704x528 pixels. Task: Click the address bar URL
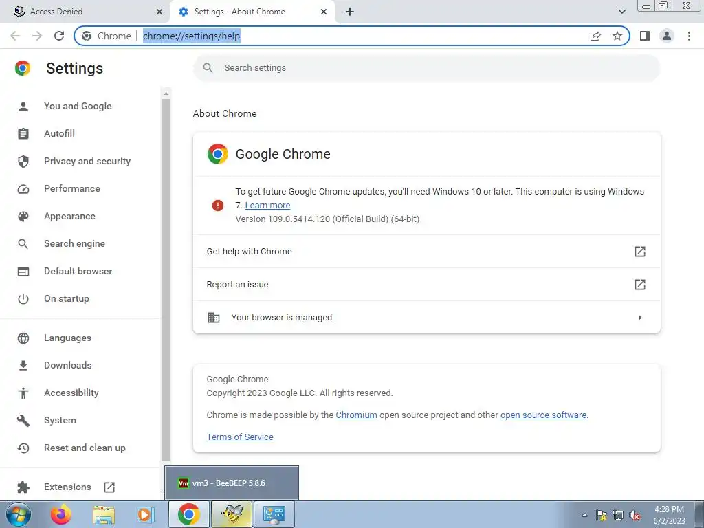192,36
